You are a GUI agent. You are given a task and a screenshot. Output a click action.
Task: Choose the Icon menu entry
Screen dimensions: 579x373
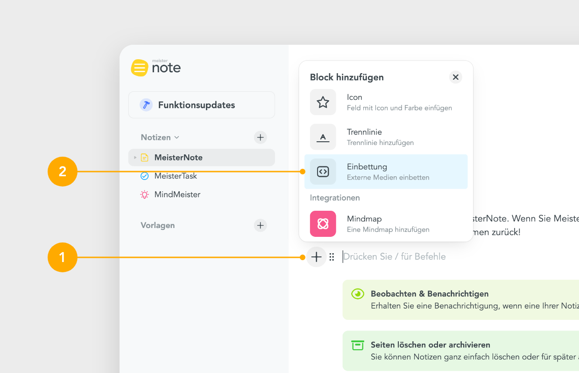point(386,102)
